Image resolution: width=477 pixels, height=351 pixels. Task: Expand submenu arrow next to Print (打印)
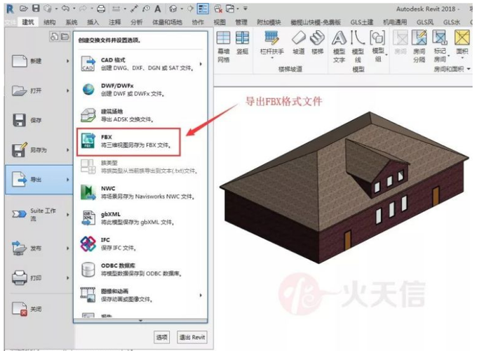click(x=67, y=277)
